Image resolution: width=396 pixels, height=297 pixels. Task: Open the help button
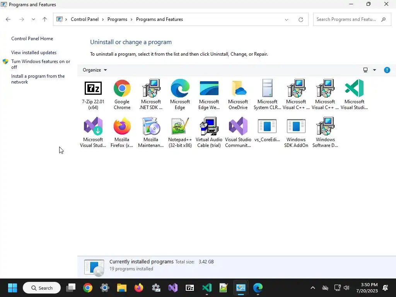click(387, 70)
